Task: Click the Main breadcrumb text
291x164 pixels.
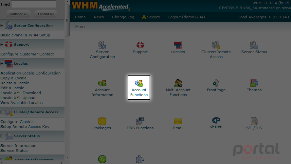Action: (80, 27)
